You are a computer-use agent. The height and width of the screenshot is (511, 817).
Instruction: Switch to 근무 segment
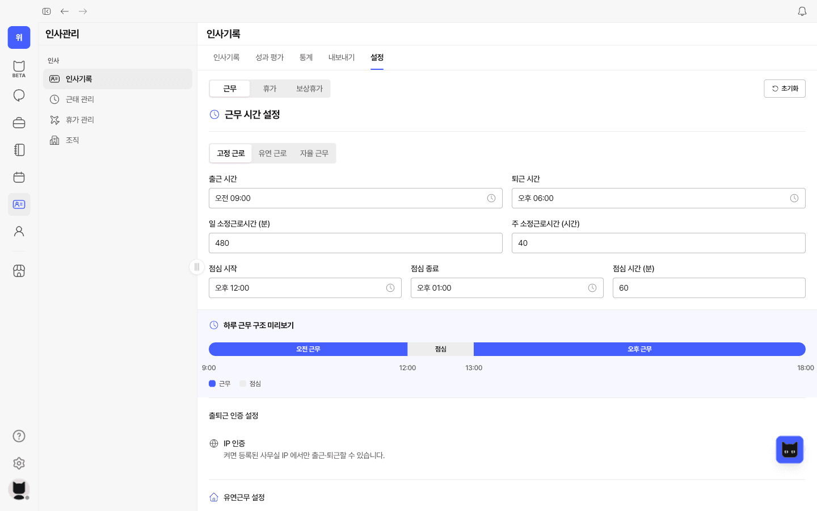click(230, 89)
